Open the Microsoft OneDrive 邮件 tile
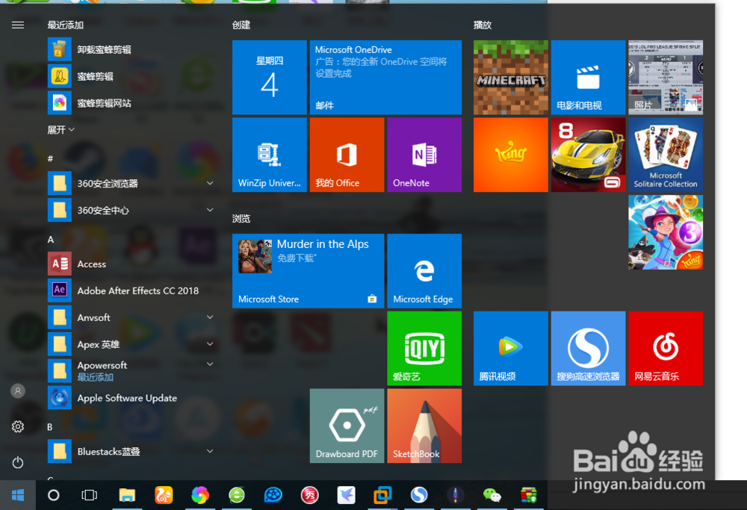Image resolution: width=747 pixels, height=510 pixels. 385,77
